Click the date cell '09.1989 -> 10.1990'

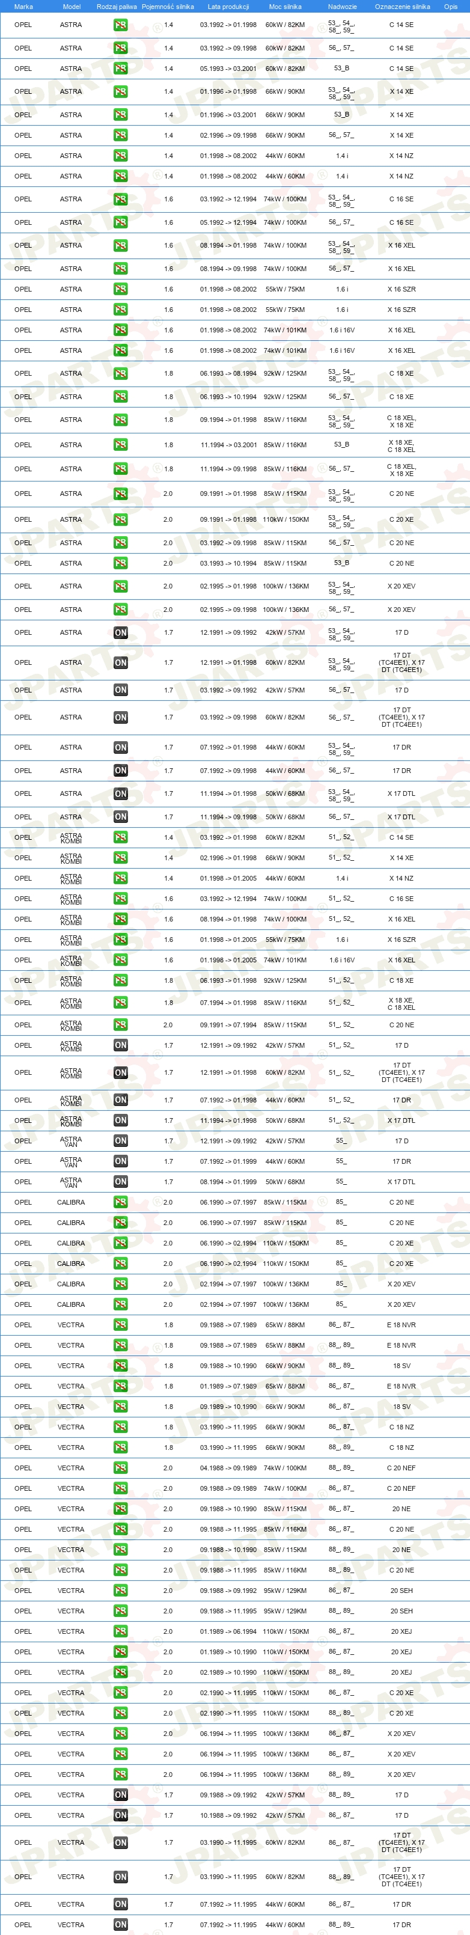pos(228,1406)
